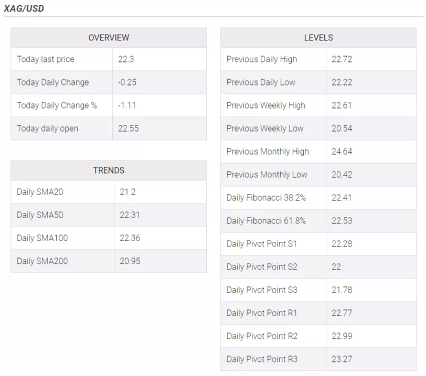This screenshot has height=376, width=426.
Task: Click the 'Today last price' label
Action: pyautogui.click(x=46, y=59)
